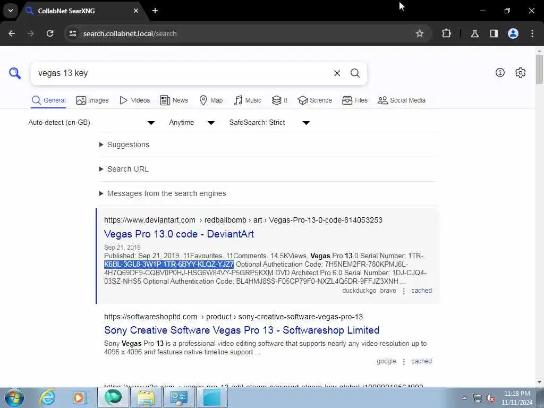Image resolution: width=544 pixels, height=408 pixels.
Task: Open the tab search dropdown
Action: (x=11, y=11)
